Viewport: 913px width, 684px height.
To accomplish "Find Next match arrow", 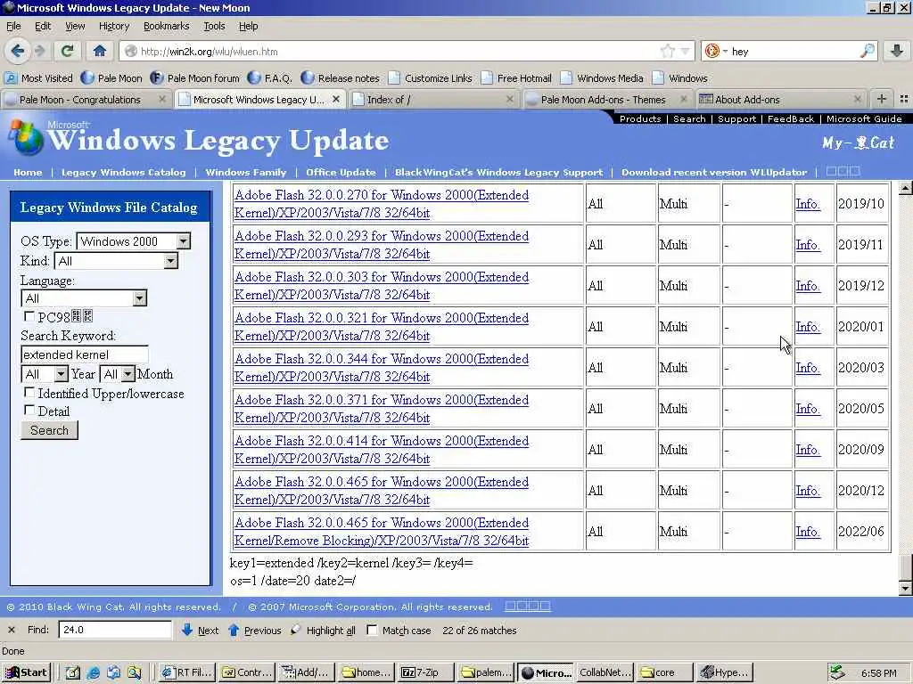I will pos(200,630).
